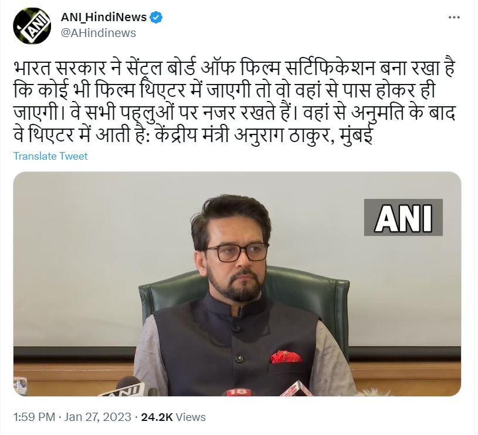This screenshot has height=435, width=478.
Task: Open the @AHindinews handle link
Action: [99, 33]
